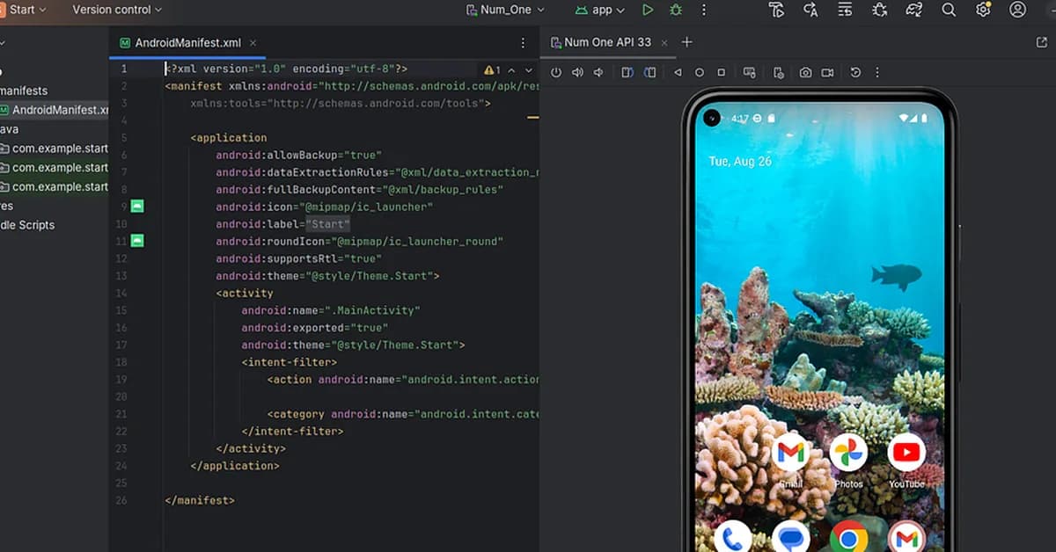Image resolution: width=1056 pixels, height=552 pixels.
Task: Click the date 'Tue, Aug 26' on phone
Action: [740, 162]
